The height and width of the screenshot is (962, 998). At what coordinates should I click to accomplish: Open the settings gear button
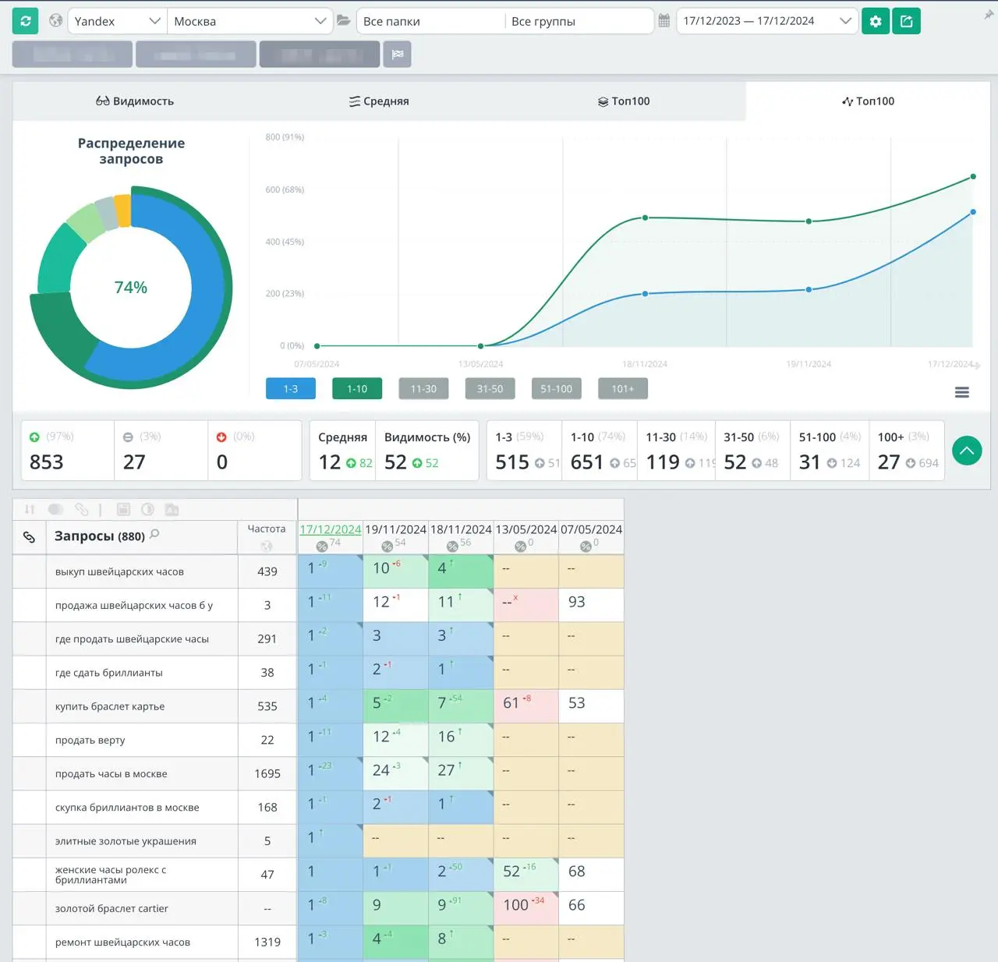pyautogui.click(x=876, y=21)
